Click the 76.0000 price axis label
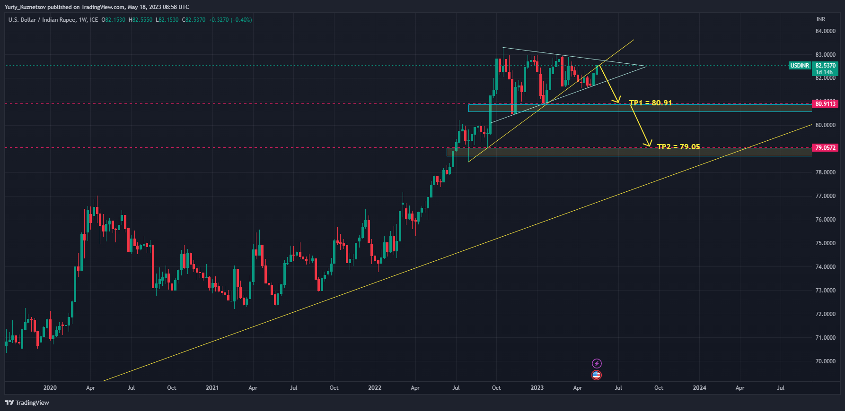This screenshot has height=411, width=845. [825, 220]
